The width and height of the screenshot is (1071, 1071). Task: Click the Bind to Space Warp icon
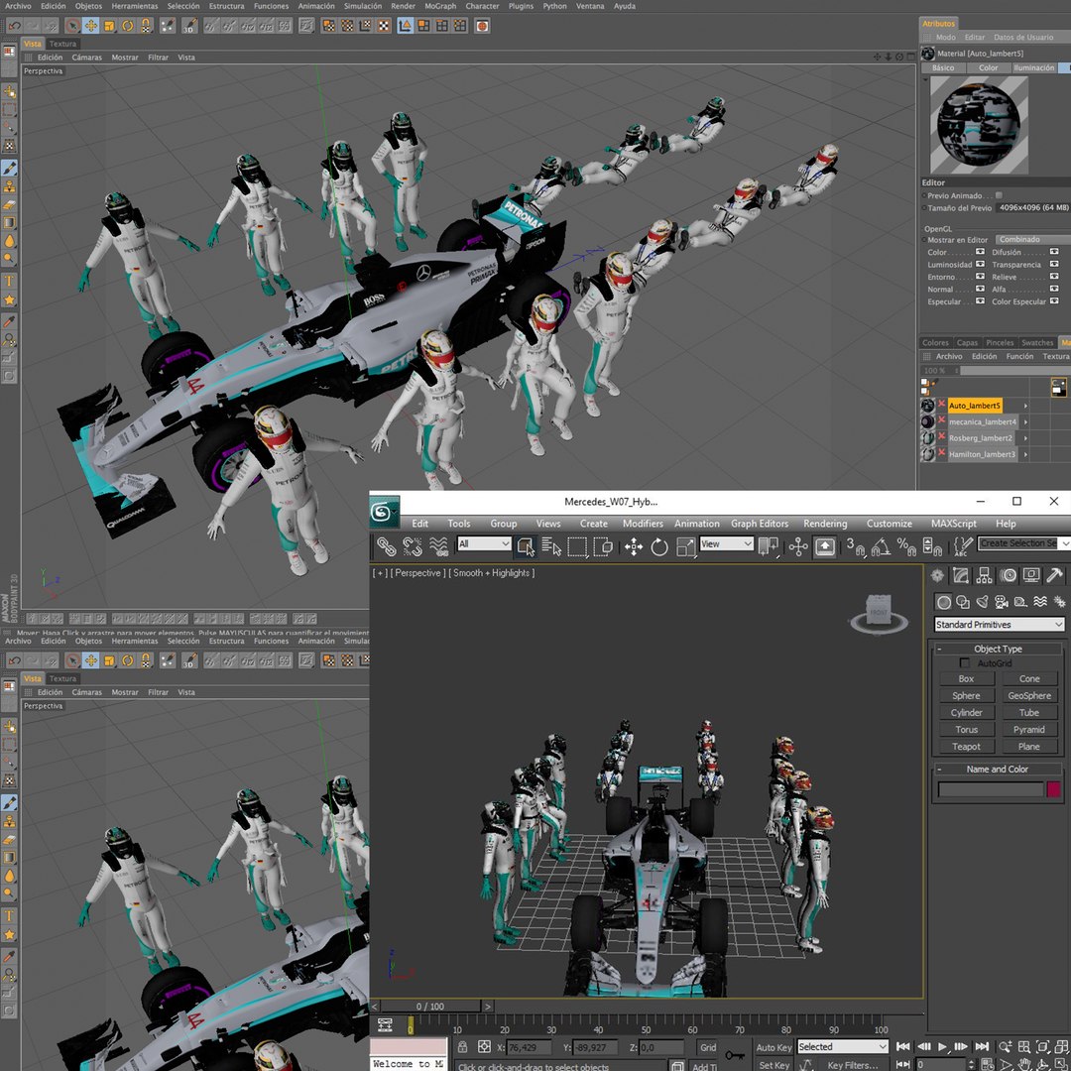pyautogui.click(x=438, y=546)
